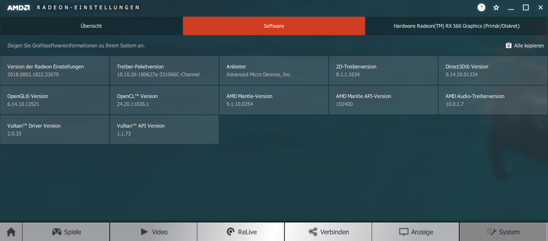Maximize the Radeon settings window
The image size is (548, 241).
pyautogui.click(x=525, y=8)
